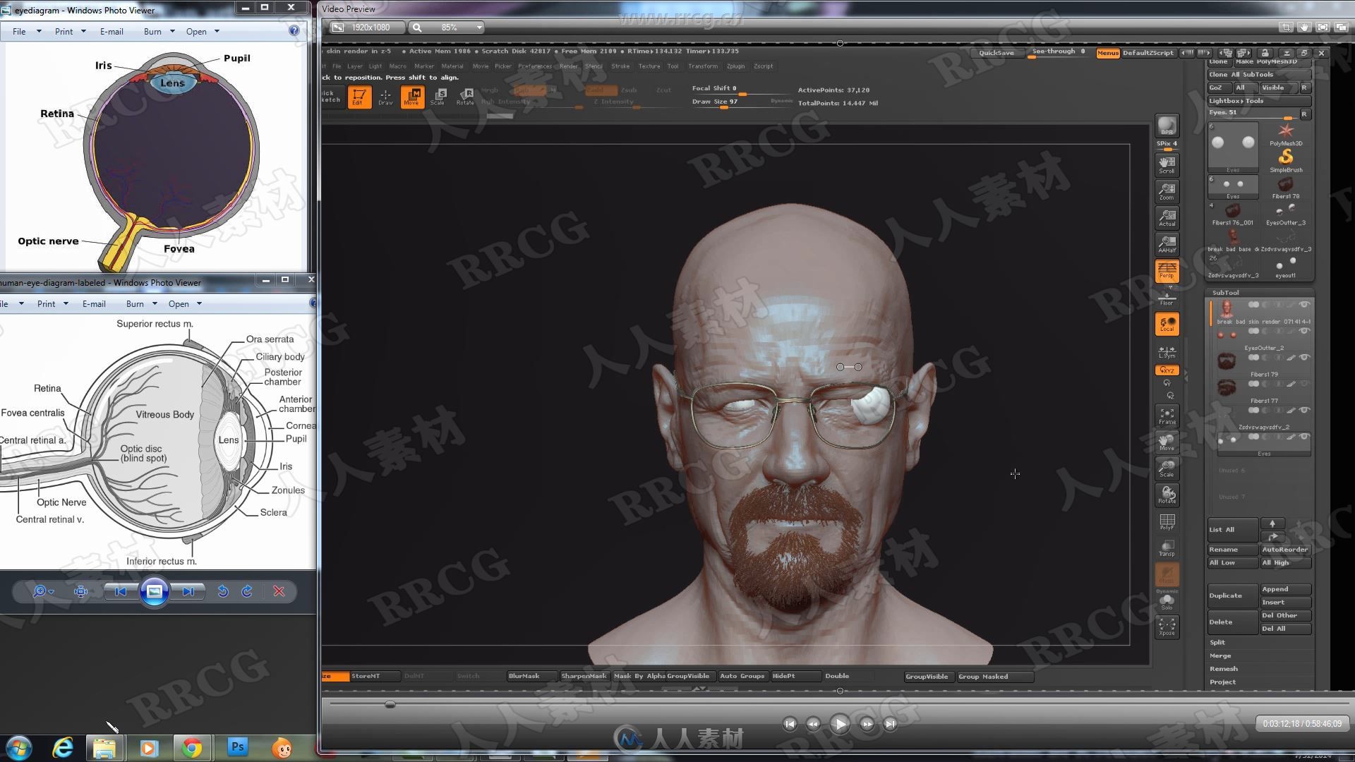Click the QuickSave button
Screen dimensions: 1355x762
point(996,53)
